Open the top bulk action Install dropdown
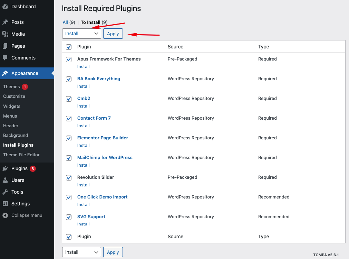 tap(81, 34)
